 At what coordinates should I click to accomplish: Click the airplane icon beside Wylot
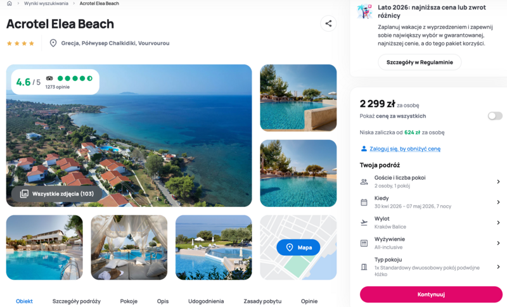[364, 223]
